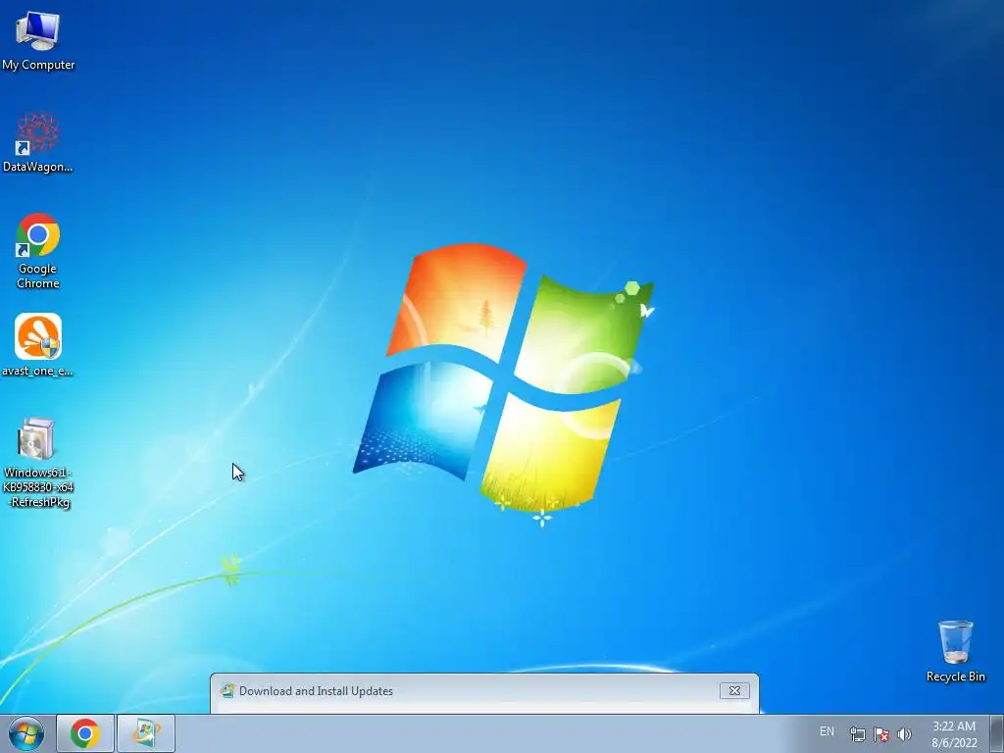
Task: Open the Action Center flag icon
Action: (881, 734)
